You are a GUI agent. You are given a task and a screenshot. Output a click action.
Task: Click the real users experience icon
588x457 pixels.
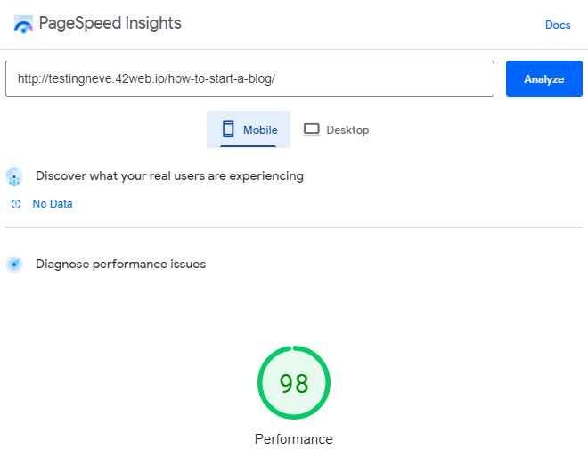(x=14, y=177)
